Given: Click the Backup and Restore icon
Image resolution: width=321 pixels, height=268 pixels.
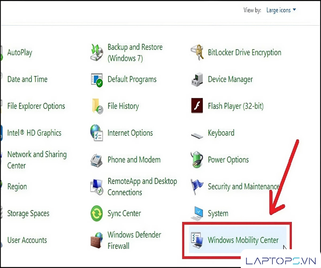Looking at the screenshot, I should tap(97, 53).
